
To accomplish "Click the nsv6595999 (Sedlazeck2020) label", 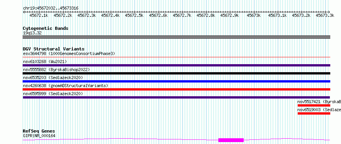I will pos(53,94).
